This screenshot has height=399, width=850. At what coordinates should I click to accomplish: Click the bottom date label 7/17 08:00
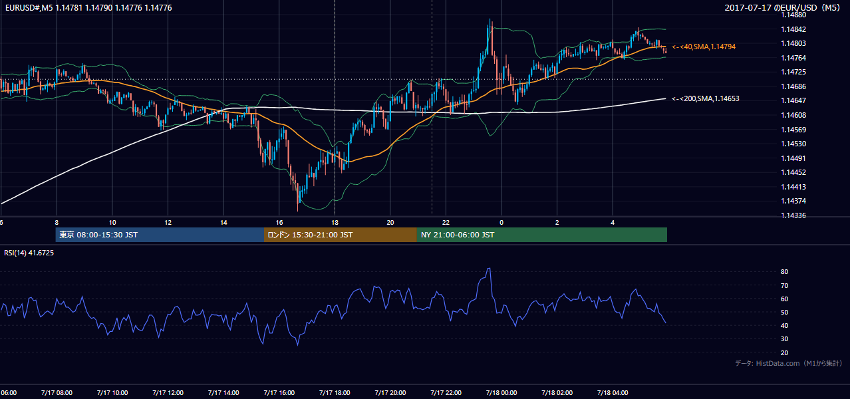[x=57, y=393]
